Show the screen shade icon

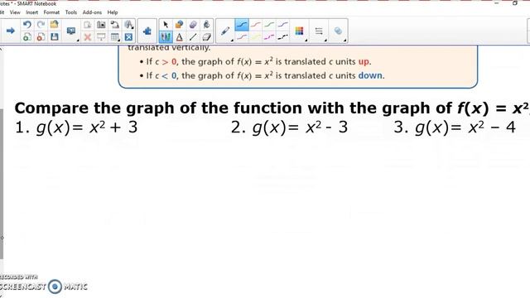pyautogui.click(x=101, y=36)
